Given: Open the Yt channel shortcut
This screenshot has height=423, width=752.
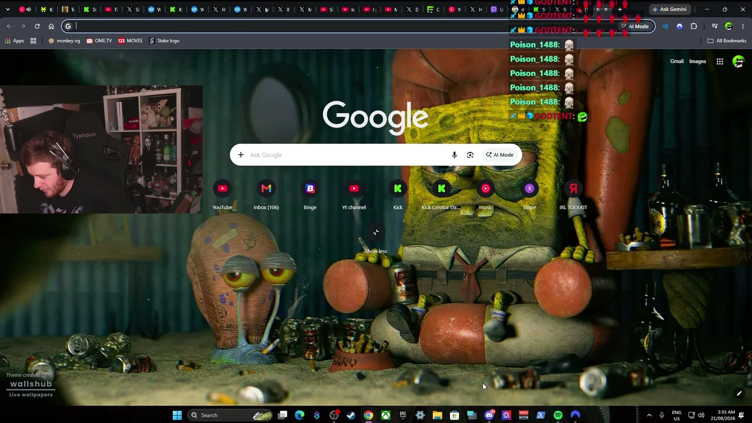Looking at the screenshot, I should point(354,195).
